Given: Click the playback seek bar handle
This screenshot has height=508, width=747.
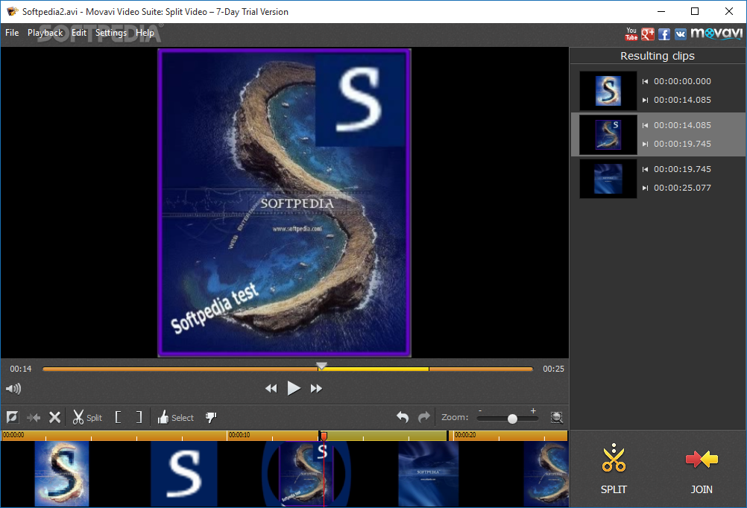Looking at the screenshot, I should click(322, 366).
